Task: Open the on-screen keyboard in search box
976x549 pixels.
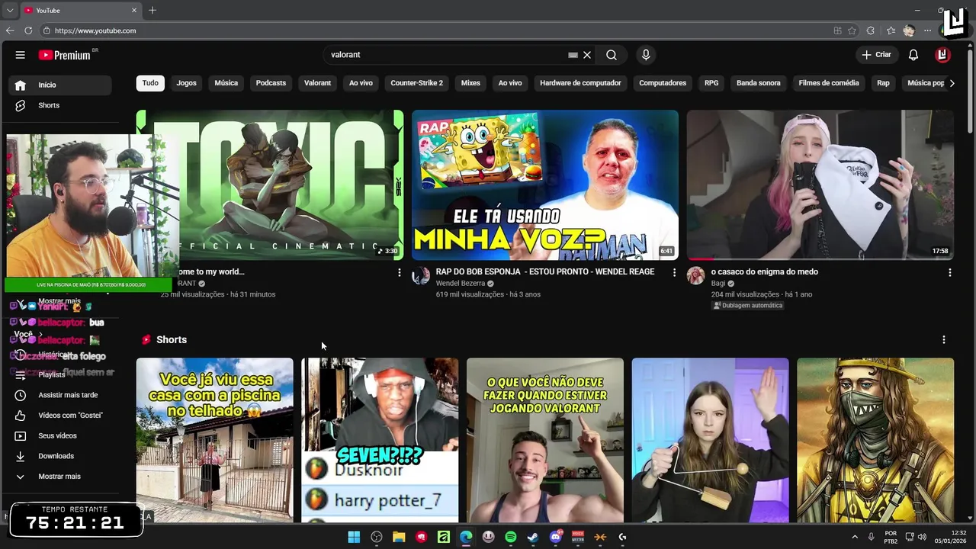Action: coord(573,55)
